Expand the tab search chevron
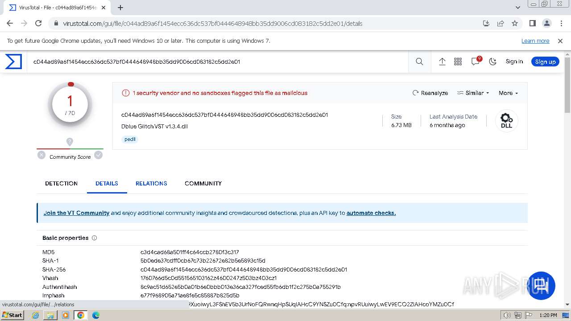 [x=518, y=8]
